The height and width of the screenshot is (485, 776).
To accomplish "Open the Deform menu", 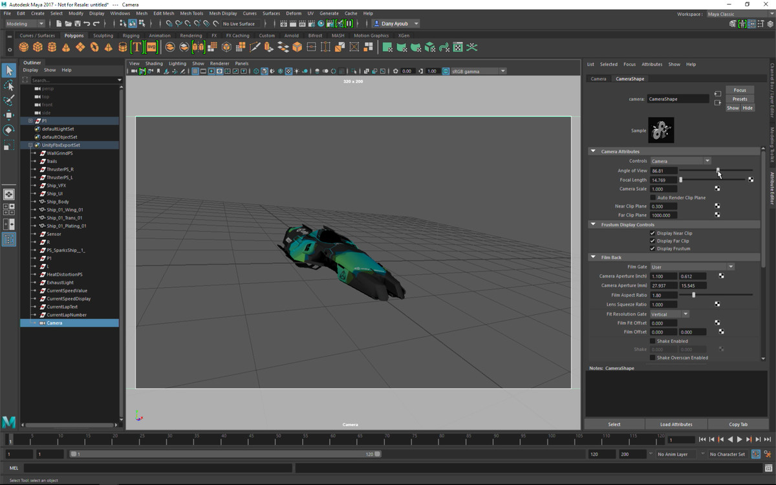I will coord(294,13).
